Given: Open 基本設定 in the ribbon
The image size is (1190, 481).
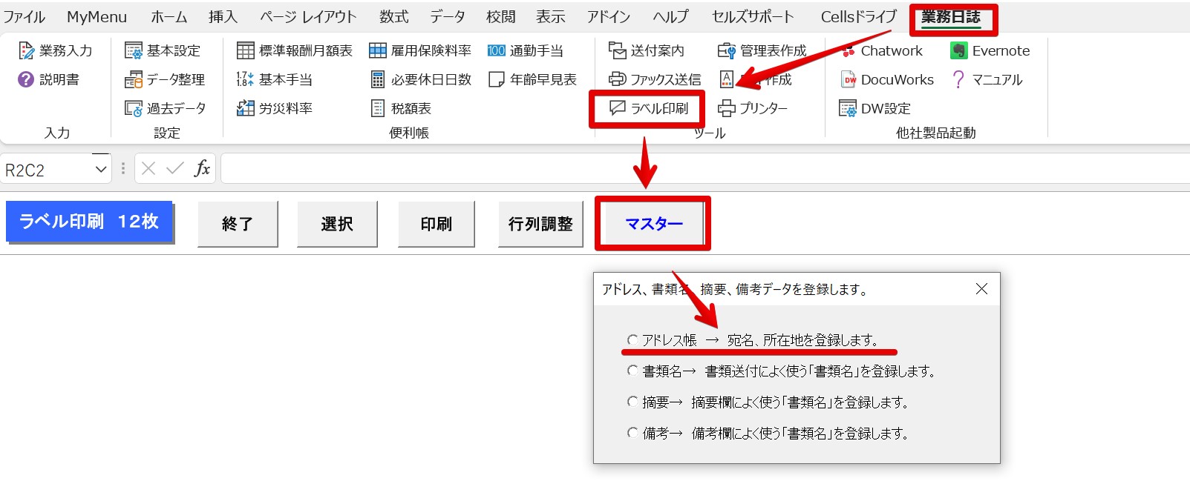Looking at the screenshot, I should [163, 50].
